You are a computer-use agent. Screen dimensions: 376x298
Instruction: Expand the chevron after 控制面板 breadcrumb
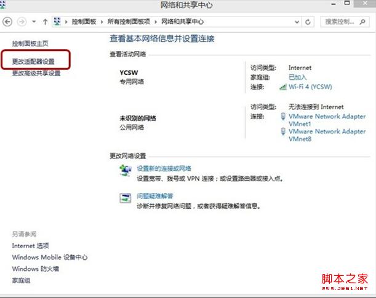click(x=102, y=22)
